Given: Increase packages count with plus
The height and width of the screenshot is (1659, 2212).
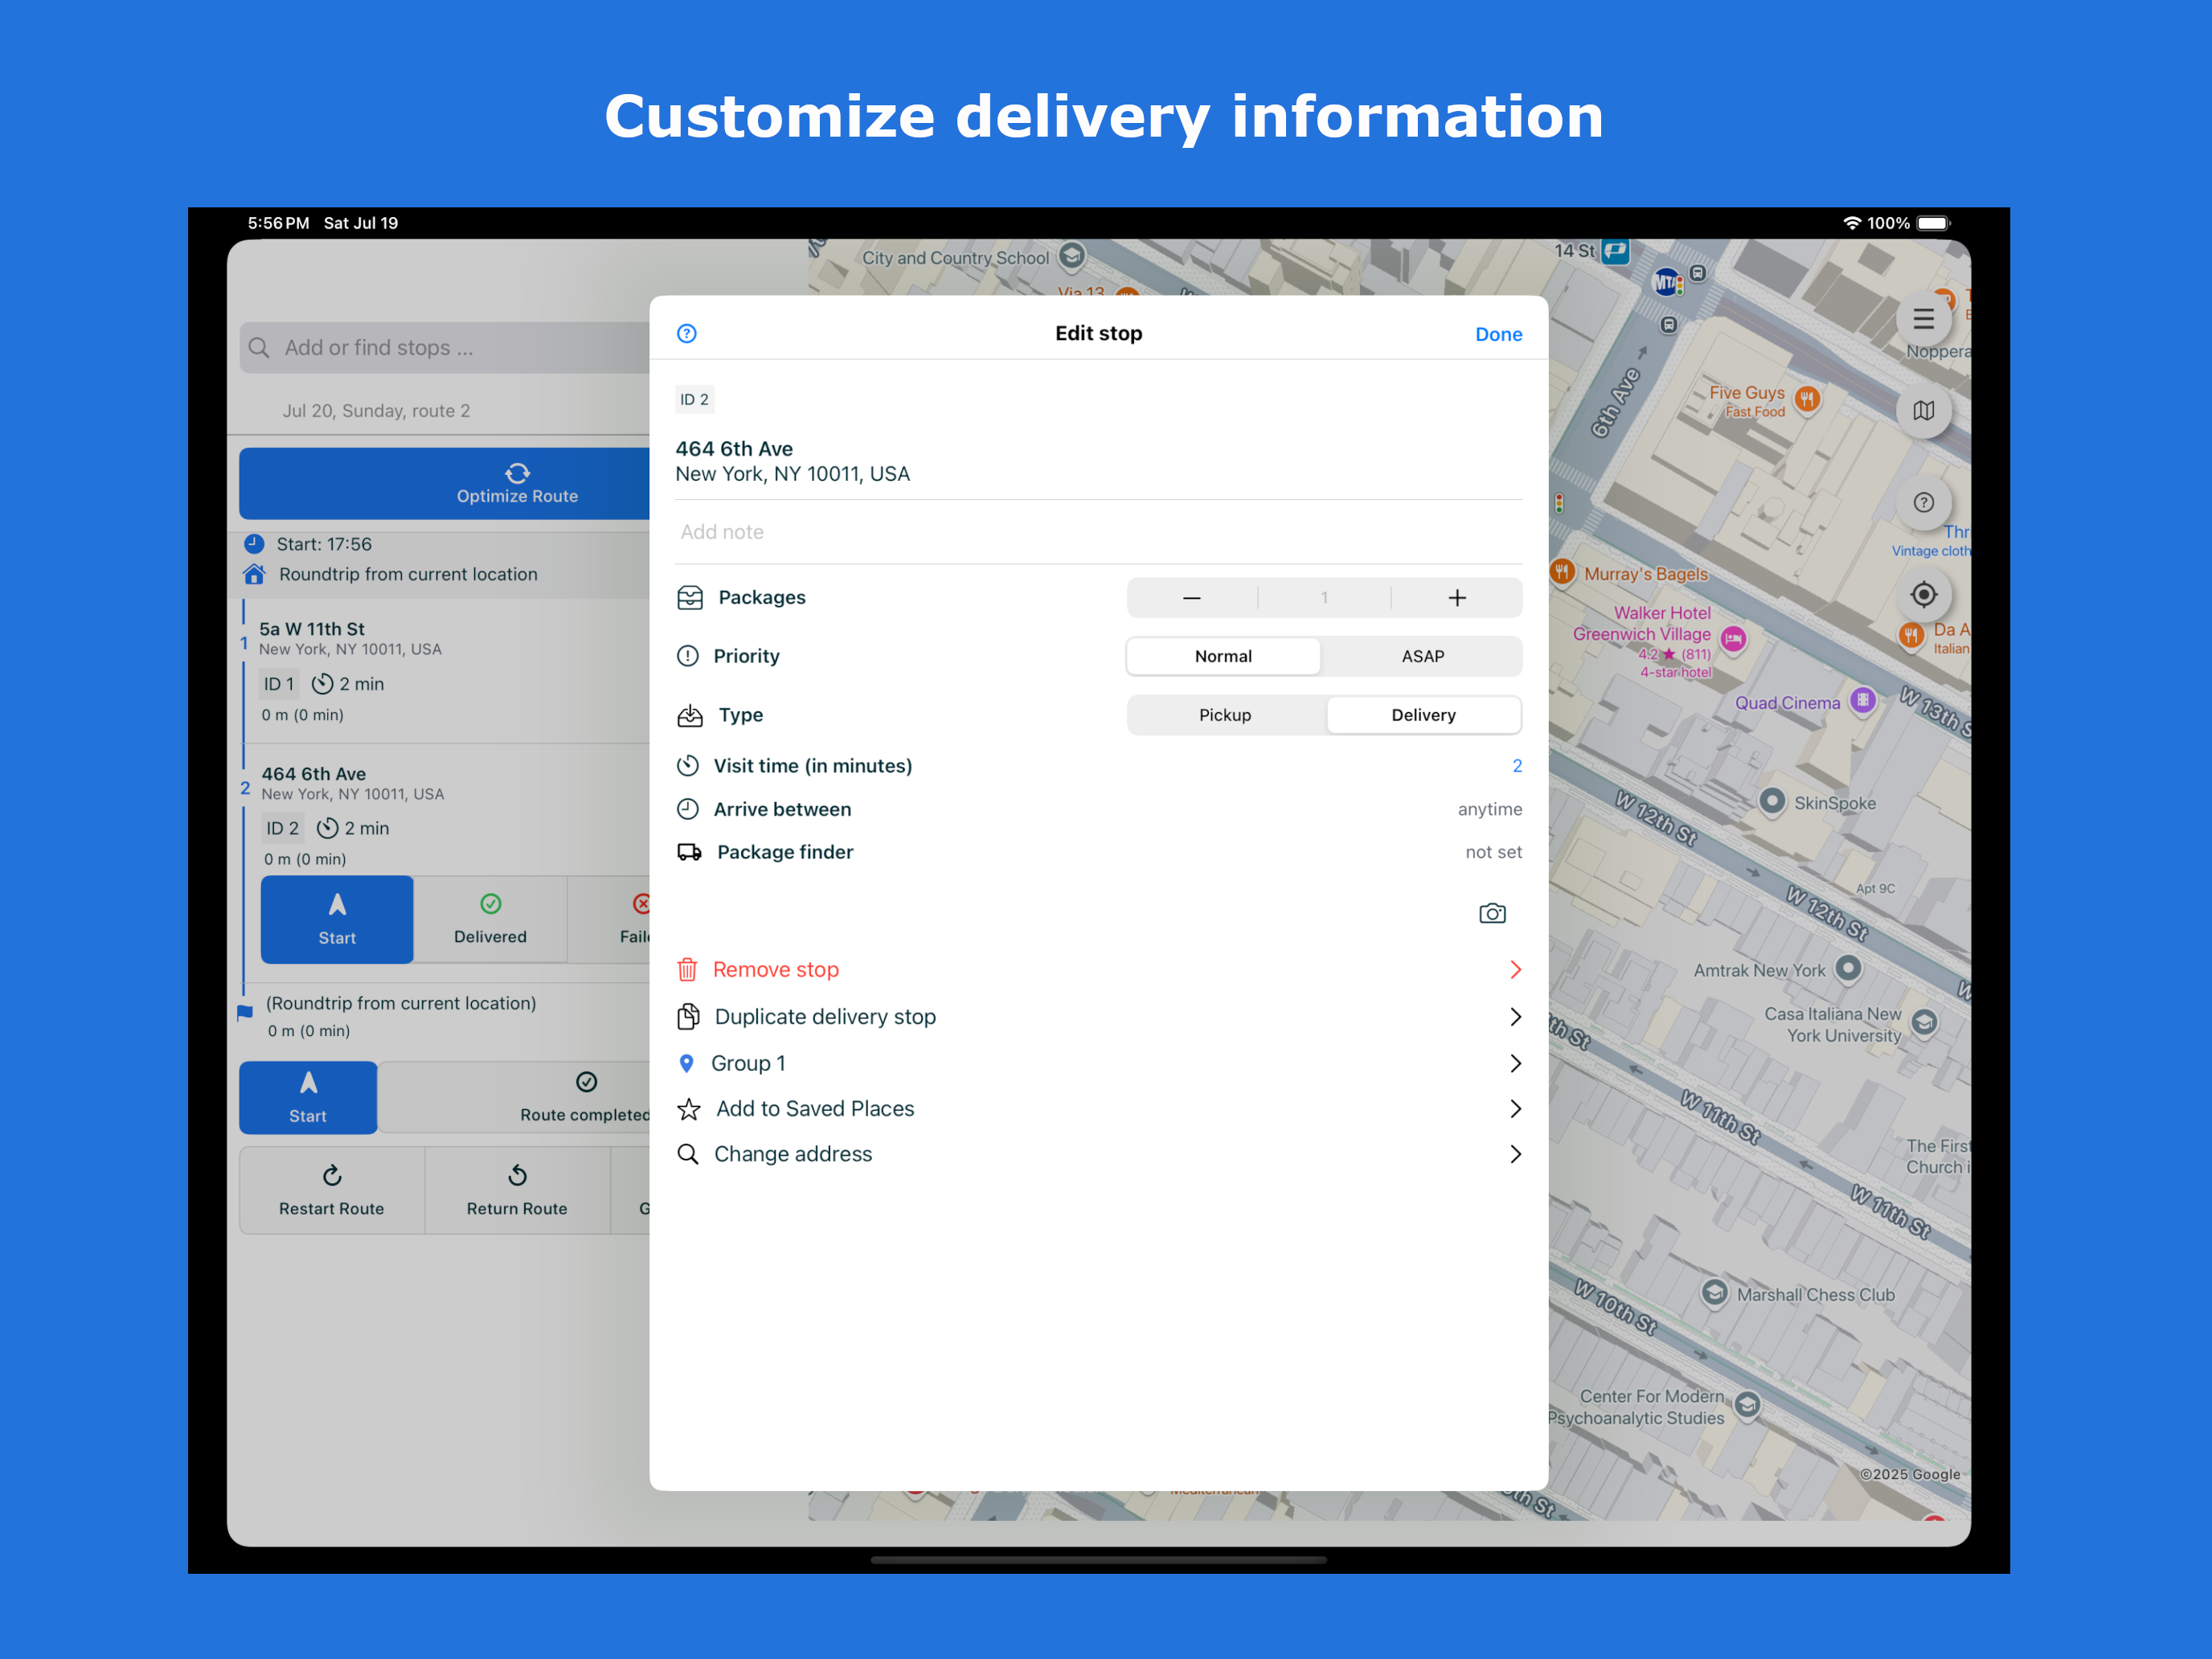Looking at the screenshot, I should pos(1456,598).
